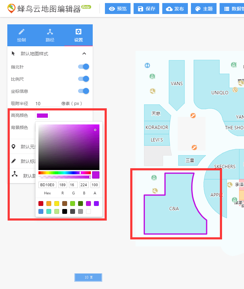The height and width of the screenshot is (289, 244).
Task: Pick the dark green preset swatch
Action: 81,204
